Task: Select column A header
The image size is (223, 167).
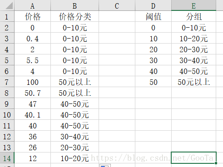Action: coord(32,5)
